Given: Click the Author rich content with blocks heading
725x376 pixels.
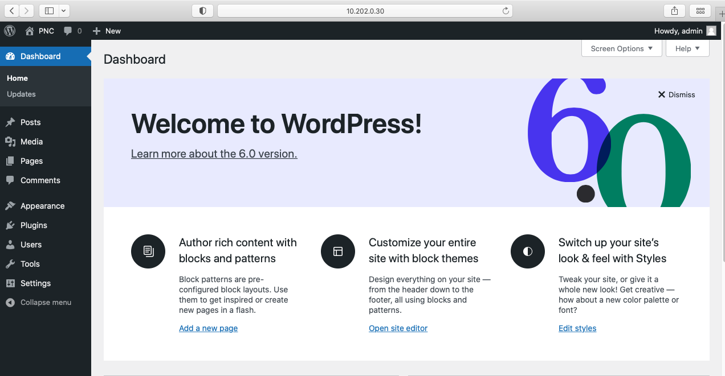Looking at the screenshot, I should point(238,250).
